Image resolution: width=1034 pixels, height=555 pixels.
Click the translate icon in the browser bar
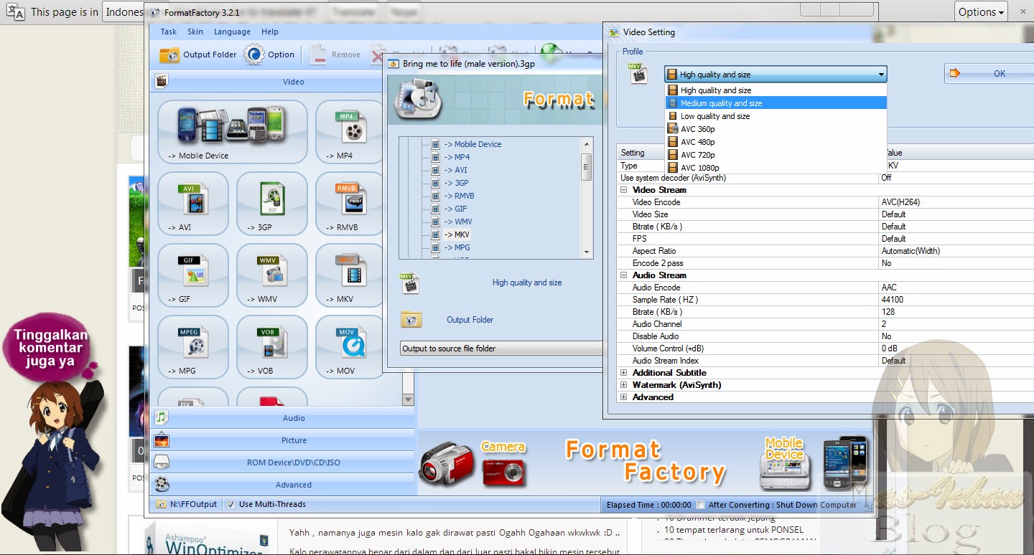pyautogui.click(x=16, y=11)
